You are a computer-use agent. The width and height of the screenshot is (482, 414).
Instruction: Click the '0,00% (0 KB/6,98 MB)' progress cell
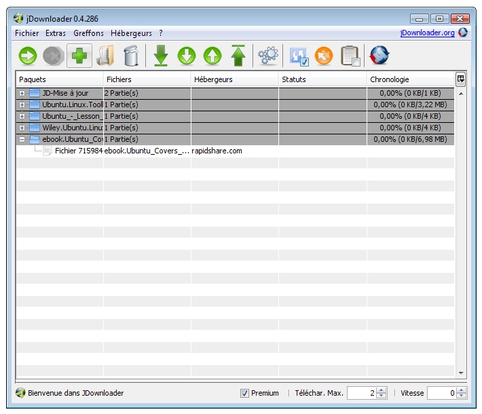click(410, 140)
